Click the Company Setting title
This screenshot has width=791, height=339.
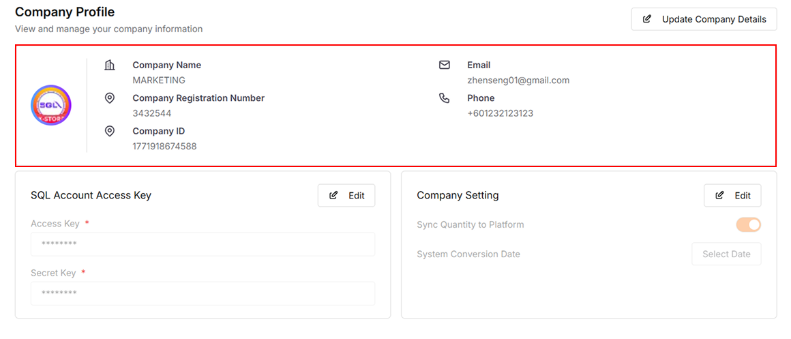(458, 196)
